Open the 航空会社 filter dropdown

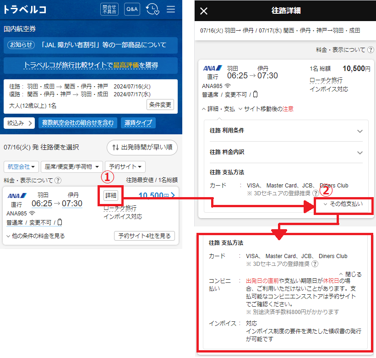coord(21,166)
